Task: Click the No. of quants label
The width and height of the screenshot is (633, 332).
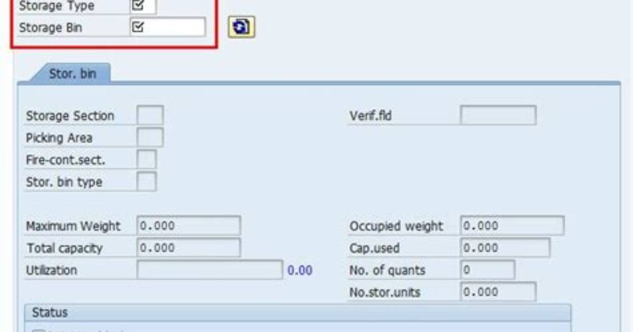Action: pyautogui.click(x=387, y=270)
